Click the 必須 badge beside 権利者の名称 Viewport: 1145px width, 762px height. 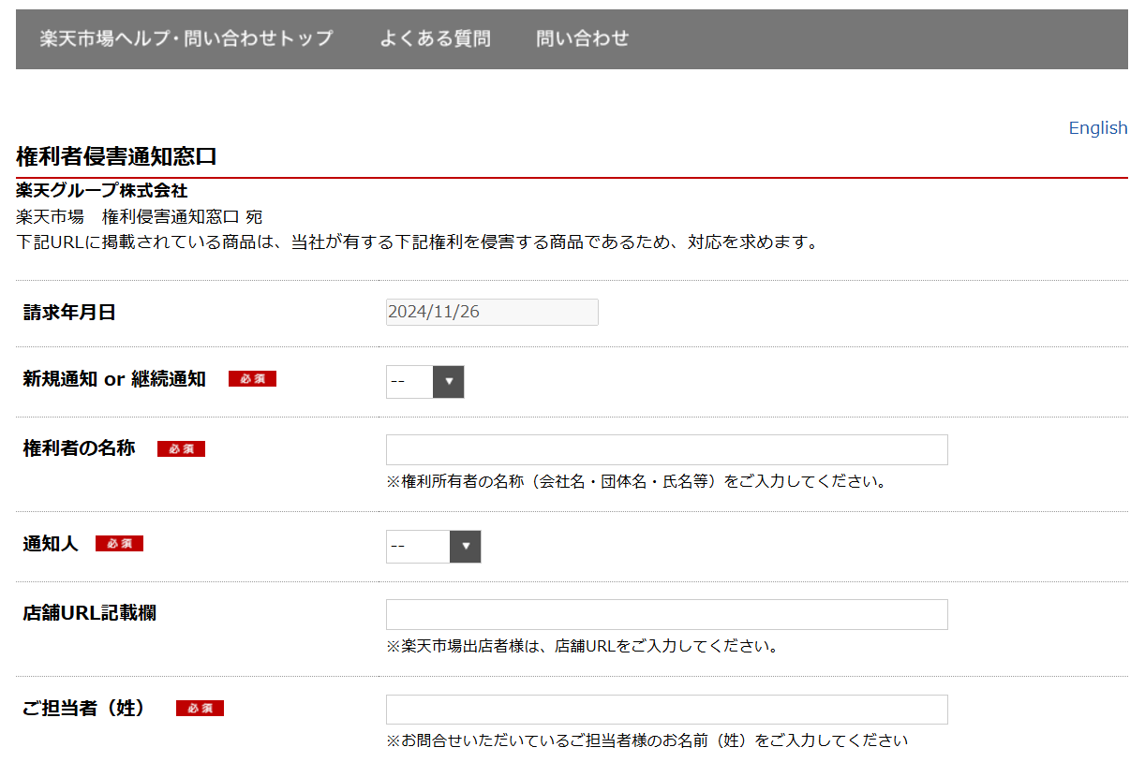[x=181, y=449]
